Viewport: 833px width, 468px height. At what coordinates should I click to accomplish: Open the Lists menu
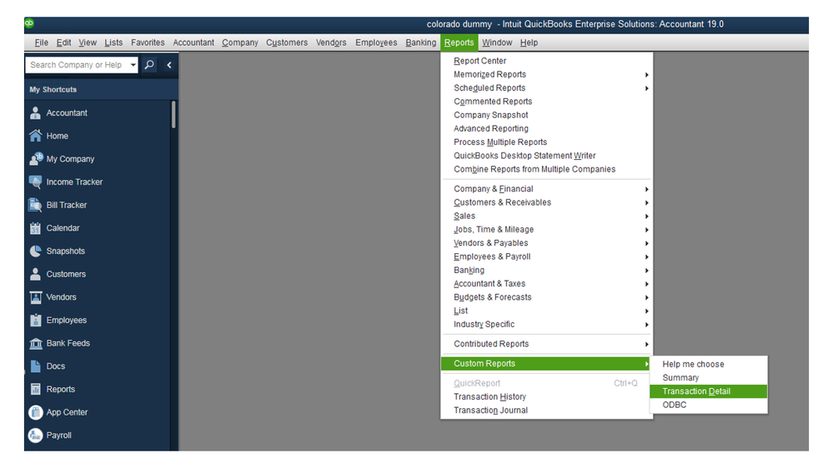pos(113,42)
